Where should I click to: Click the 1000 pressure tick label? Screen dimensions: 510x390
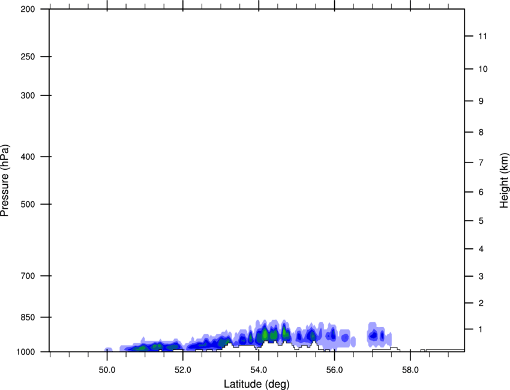26,352
